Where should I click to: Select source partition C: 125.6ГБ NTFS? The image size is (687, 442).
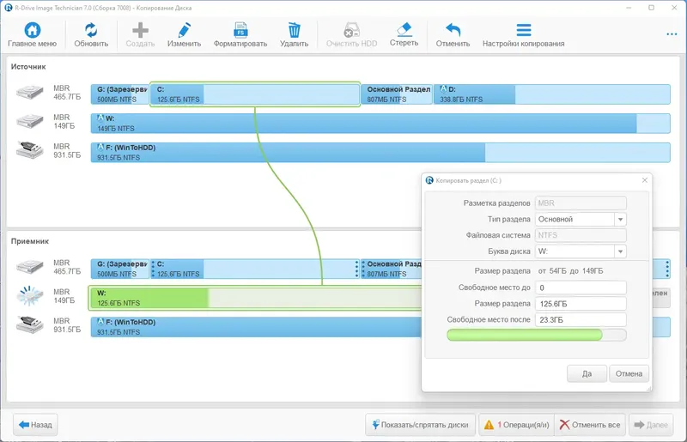point(255,94)
